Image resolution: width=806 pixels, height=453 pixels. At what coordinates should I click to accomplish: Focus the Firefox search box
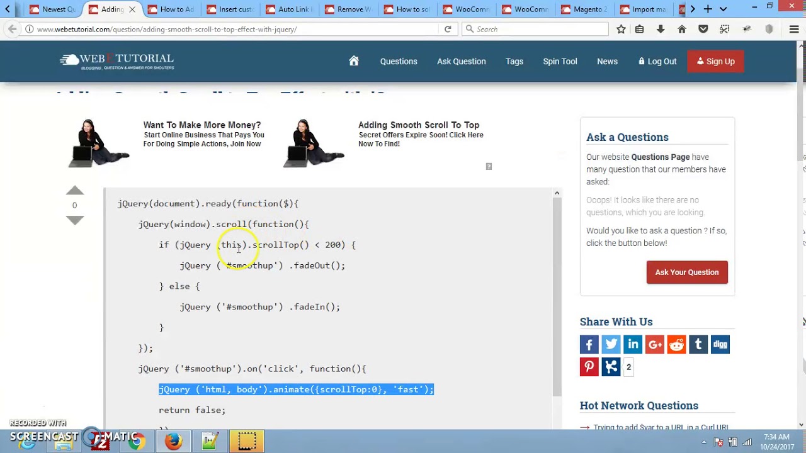tap(535, 29)
